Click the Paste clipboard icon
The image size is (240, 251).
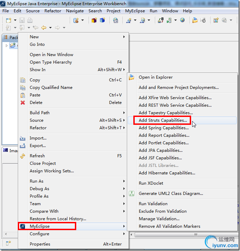(x=23, y=95)
